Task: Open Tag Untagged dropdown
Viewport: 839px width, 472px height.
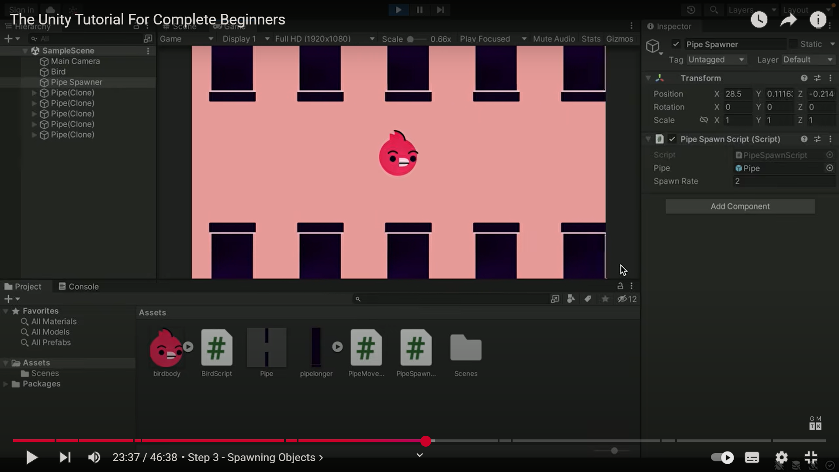Action: click(716, 59)
